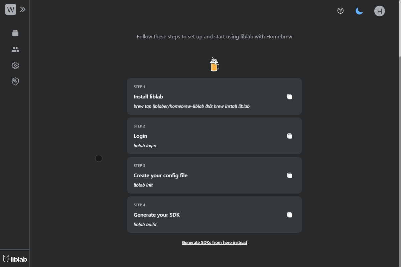Open the W workspace switcher
The image size is (401, 267).
pyautogui.click(x=11, y=9)
